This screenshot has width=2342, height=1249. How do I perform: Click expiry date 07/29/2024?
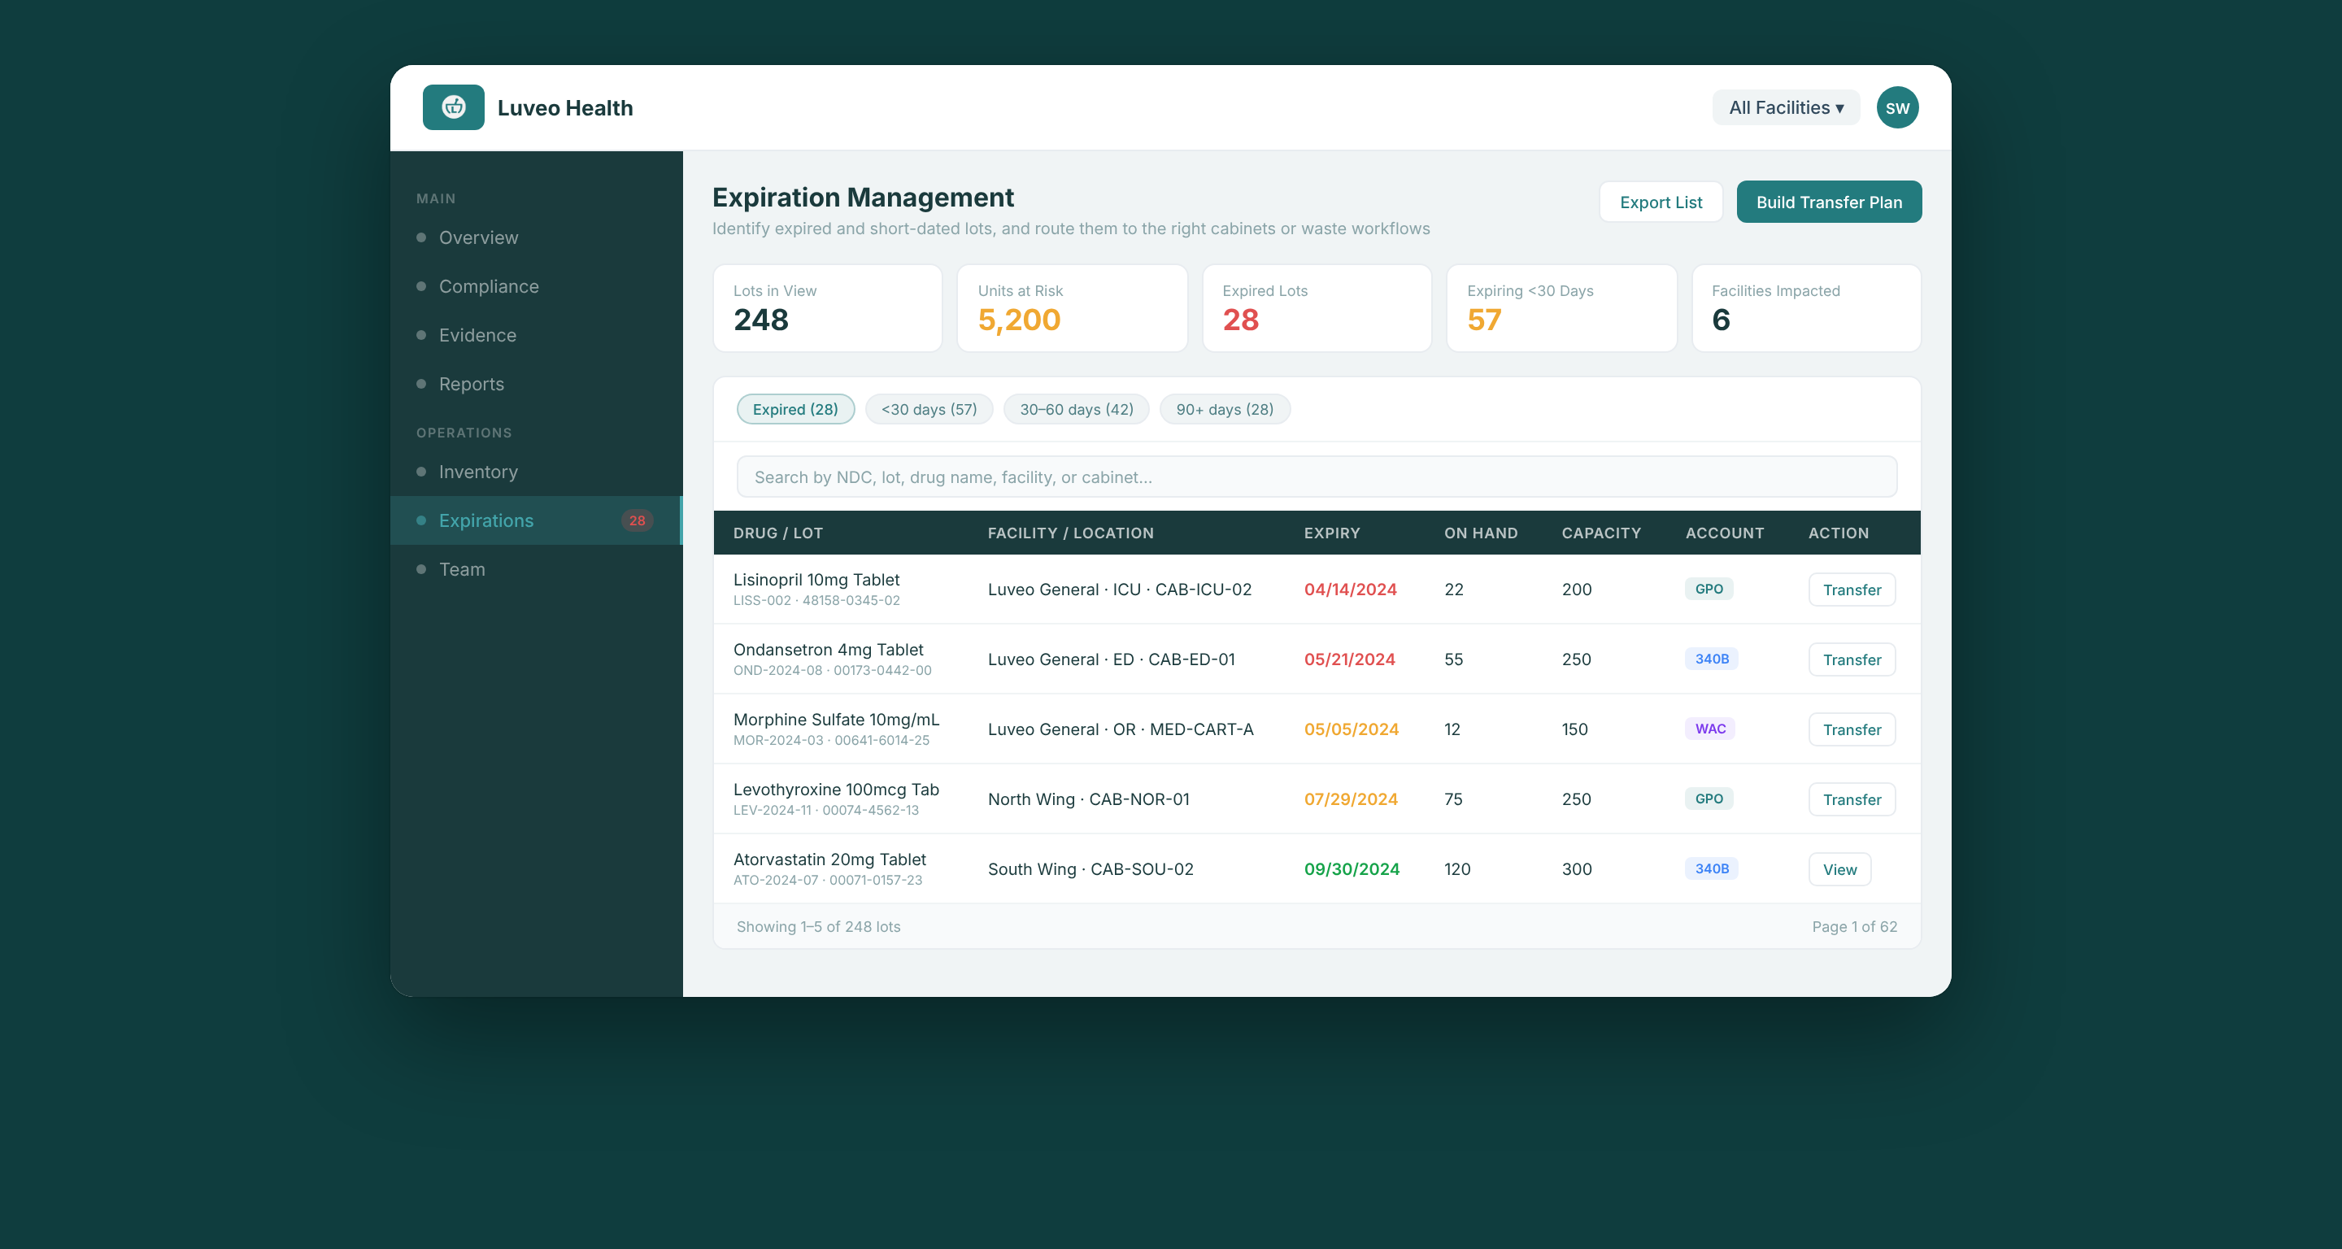click(x=1351, y=800)
